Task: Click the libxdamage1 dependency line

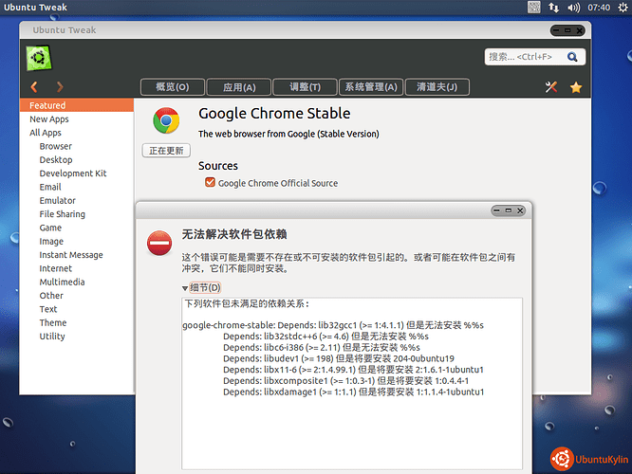Action: [354, 392]
